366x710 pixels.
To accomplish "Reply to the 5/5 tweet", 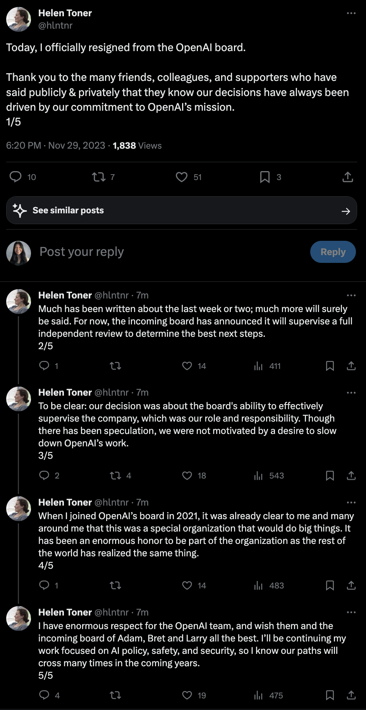I will [44, 695].
